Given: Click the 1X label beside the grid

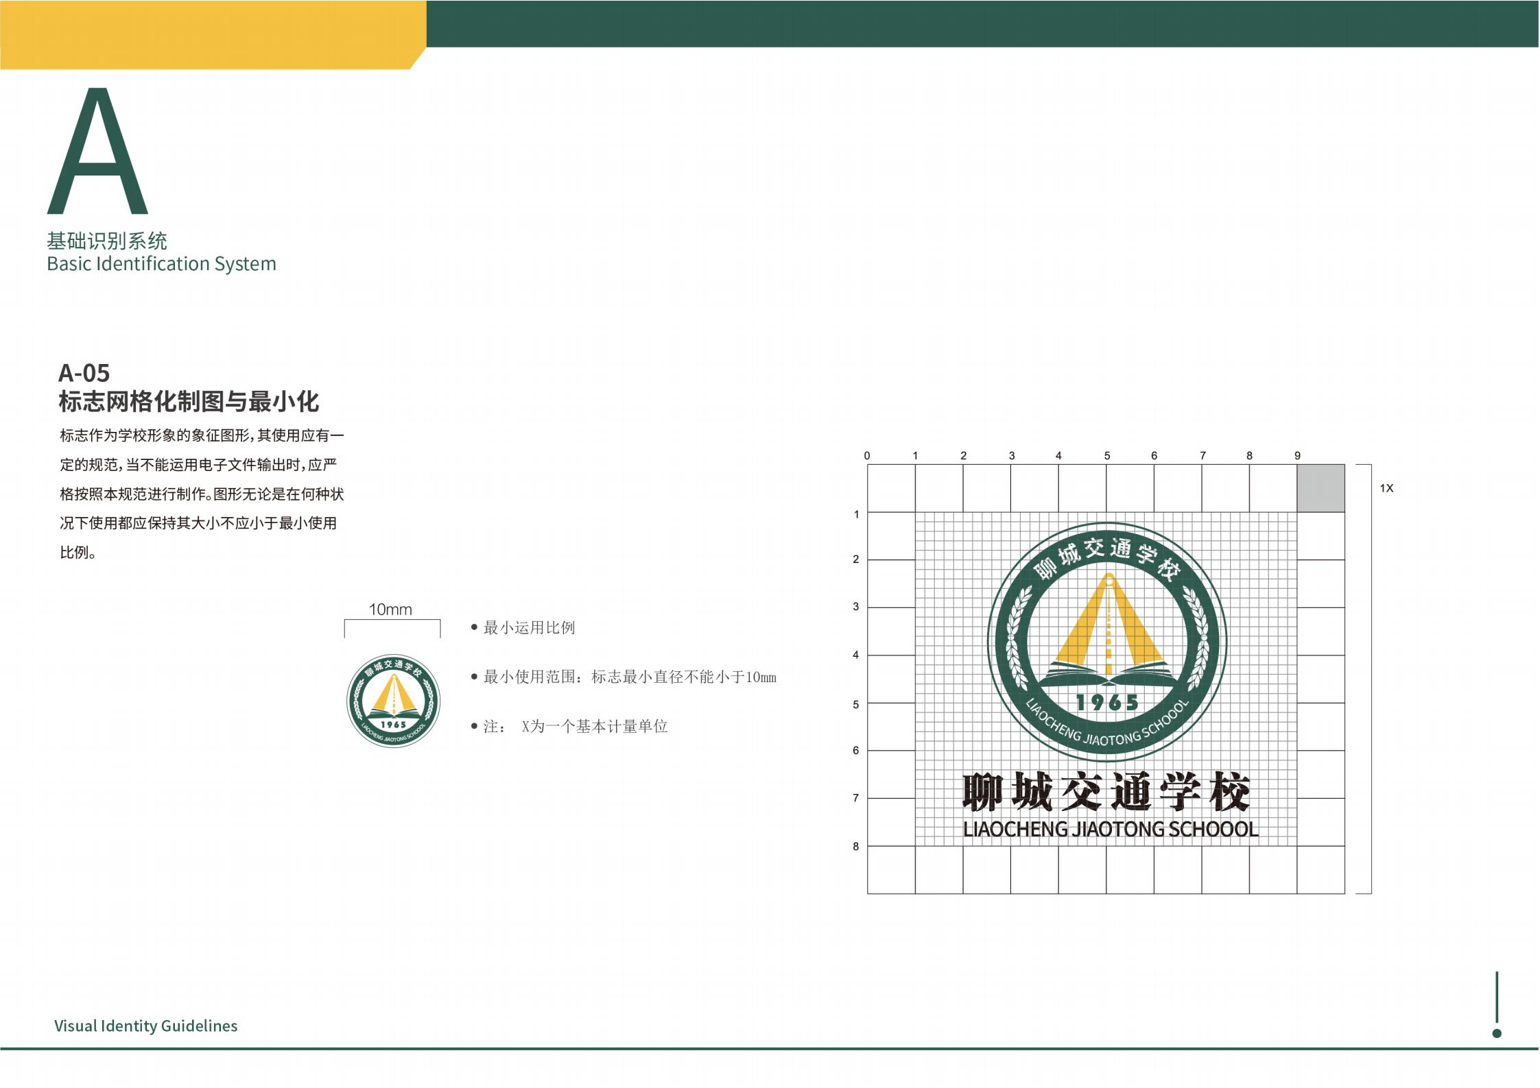Looking at the screenshot, I should (1386, 488).
